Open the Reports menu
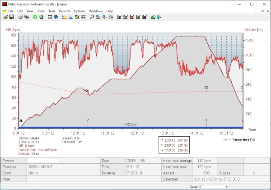This screenshot has height=190, width=271. (x=65, y=11)
